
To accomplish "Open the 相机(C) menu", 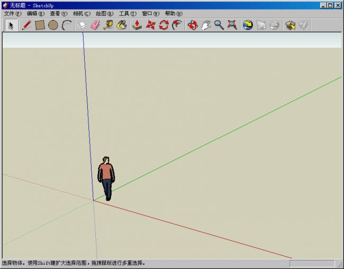I will (82, 14).
